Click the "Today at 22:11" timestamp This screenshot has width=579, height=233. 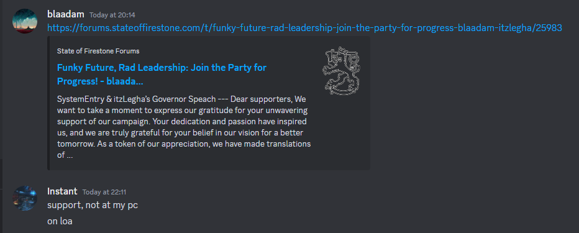coord(104,192)
